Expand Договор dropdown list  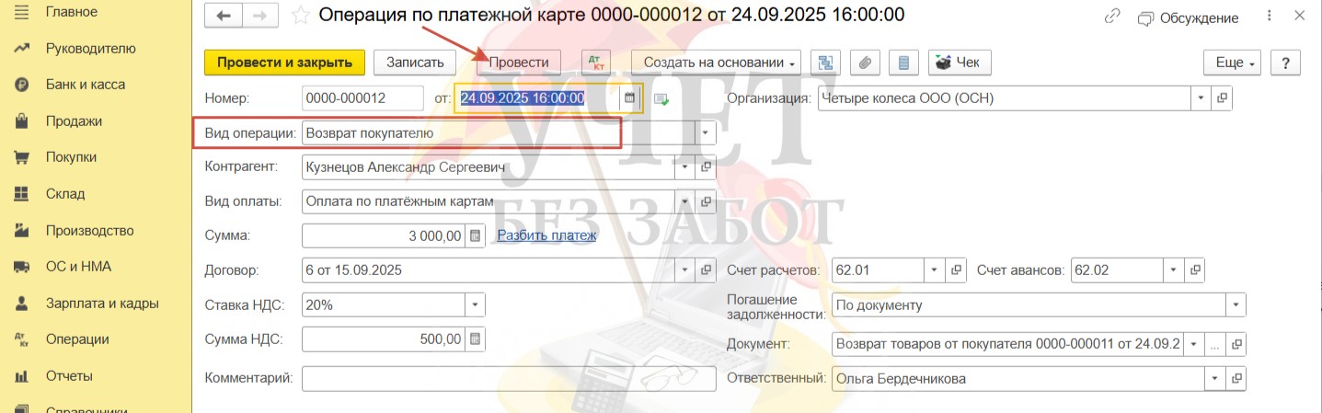pos(684,270)
